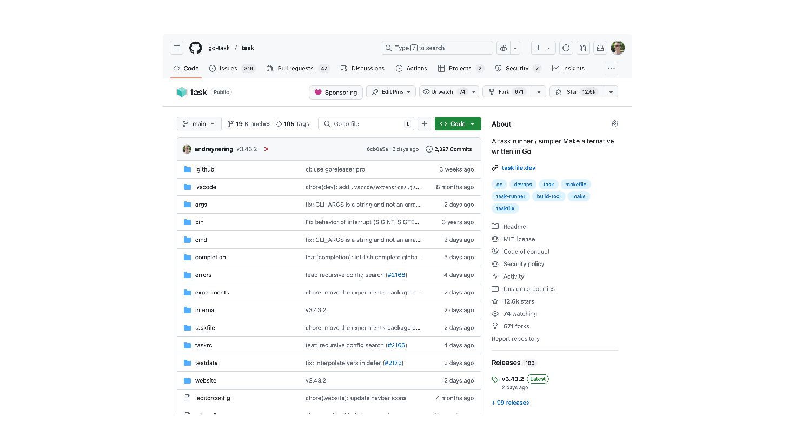Click the devops topic tag

tap(522, 185)
